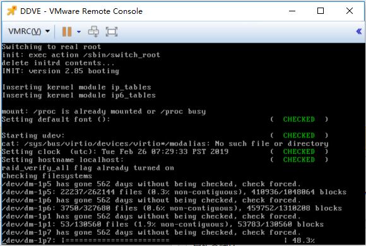Click the 'Switching to real root' line
Viewport: 366px width, 246px height.
click(x=51, y=47)
